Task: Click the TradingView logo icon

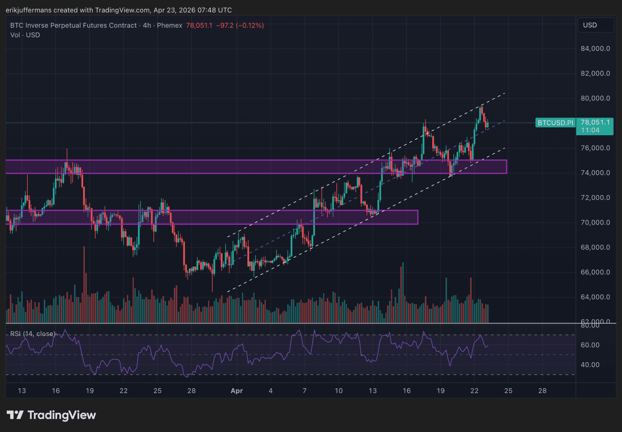Action: coord(15,415)
